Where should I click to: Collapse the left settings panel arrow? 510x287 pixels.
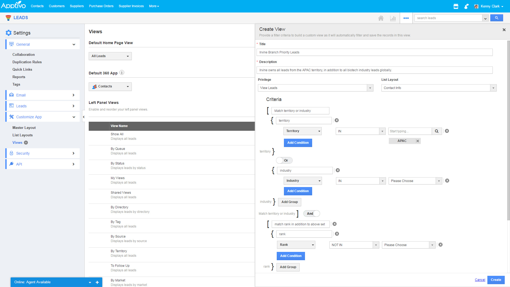pyautogui.click(x=84, y=117)
